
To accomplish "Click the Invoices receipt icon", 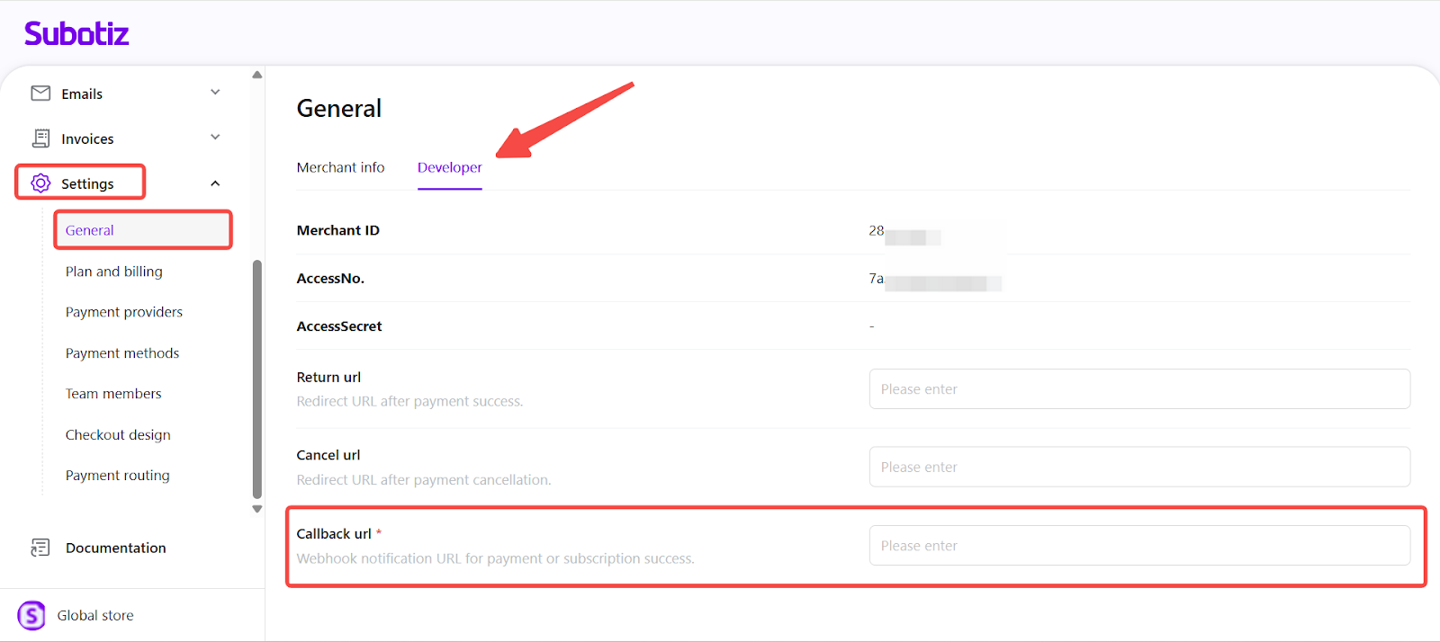I will point(40,138).
